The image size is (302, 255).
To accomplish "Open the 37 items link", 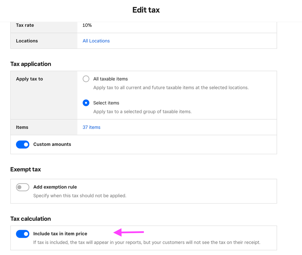I will point(91,127).
